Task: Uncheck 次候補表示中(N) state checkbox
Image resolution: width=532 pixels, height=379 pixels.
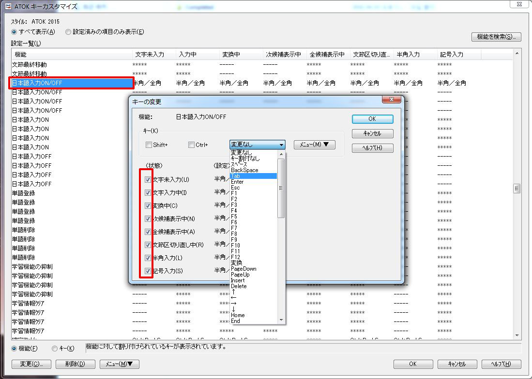Action: (148, 219)
